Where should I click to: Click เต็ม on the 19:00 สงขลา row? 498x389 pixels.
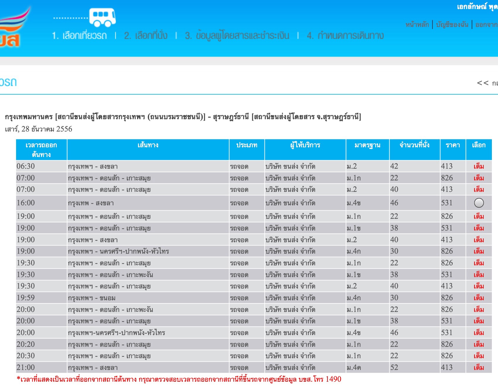click(479, 240)
